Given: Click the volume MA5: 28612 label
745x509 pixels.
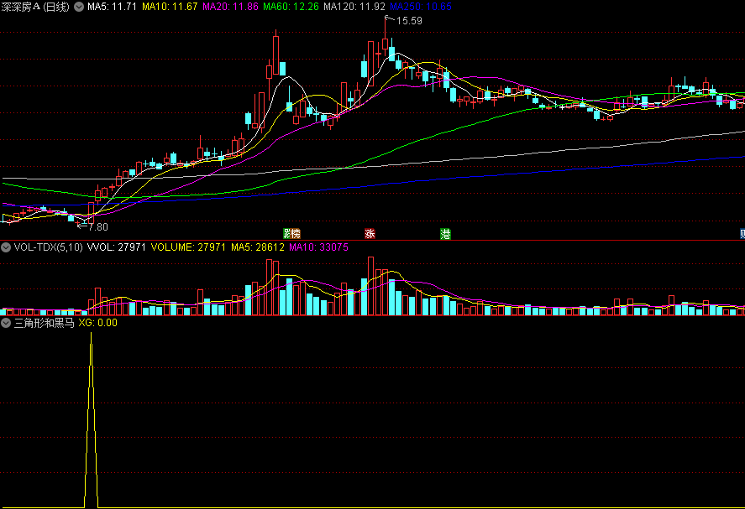Looking at the screenshot, I should [258, 247].
